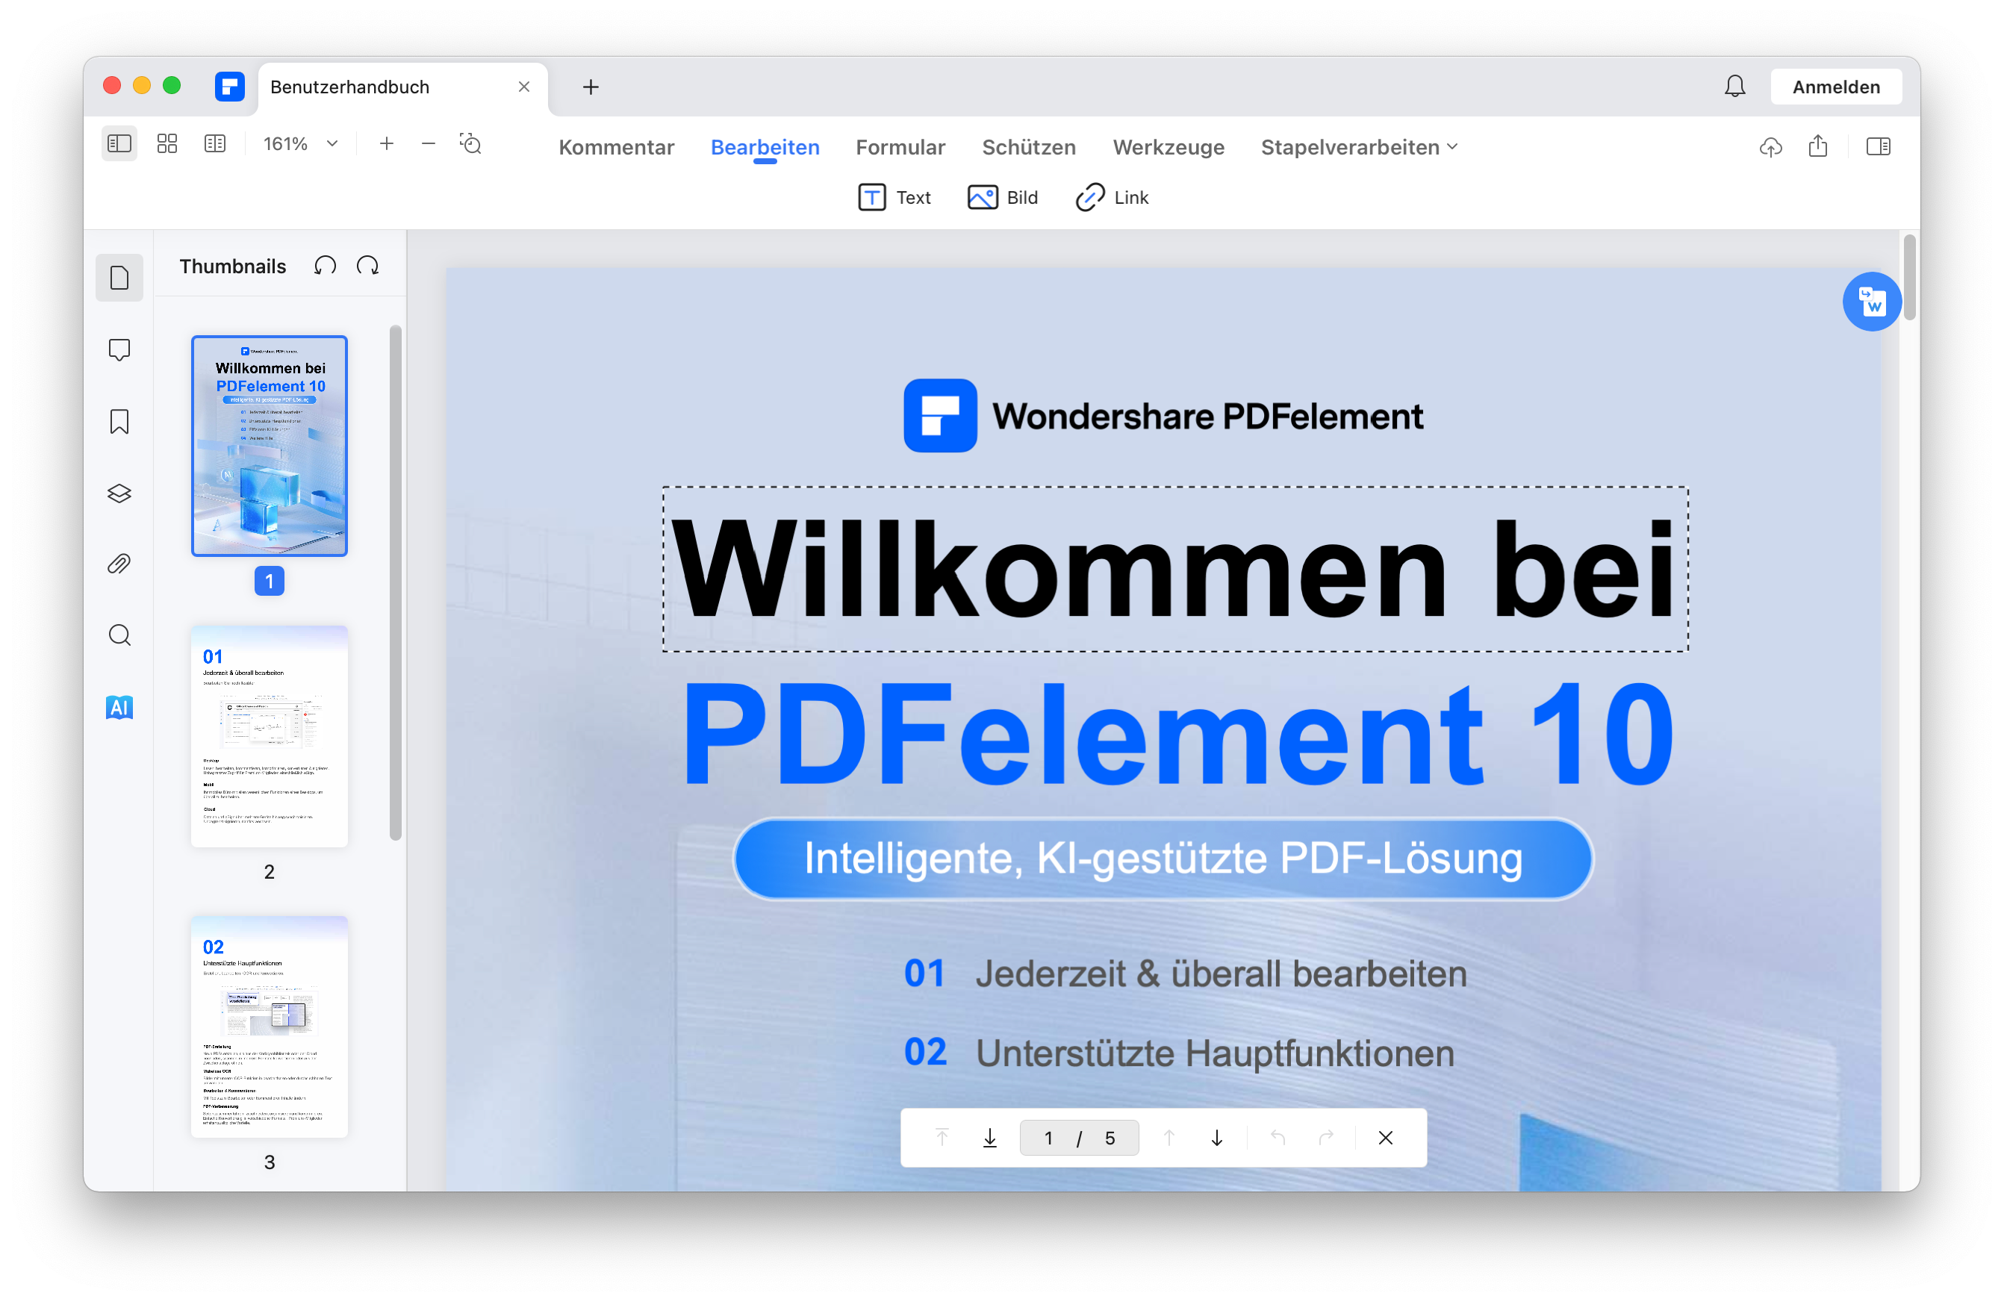This screenshot has width=2004, height=1302.
Task: Select the Kommentar tab
Action: tap(615, 146)
